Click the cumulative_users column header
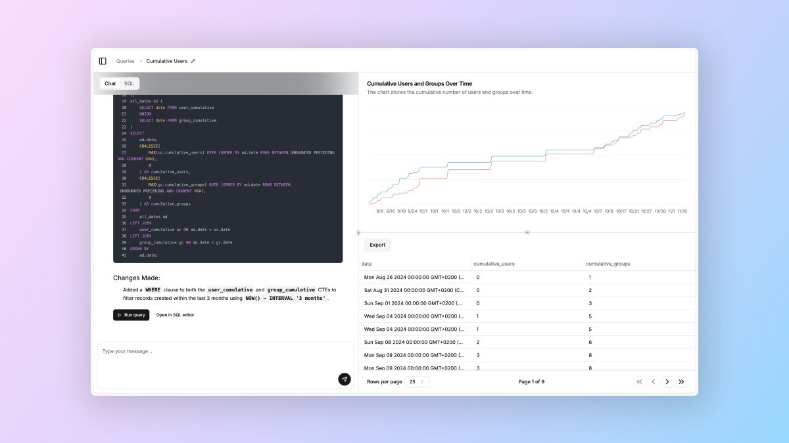 527,264
